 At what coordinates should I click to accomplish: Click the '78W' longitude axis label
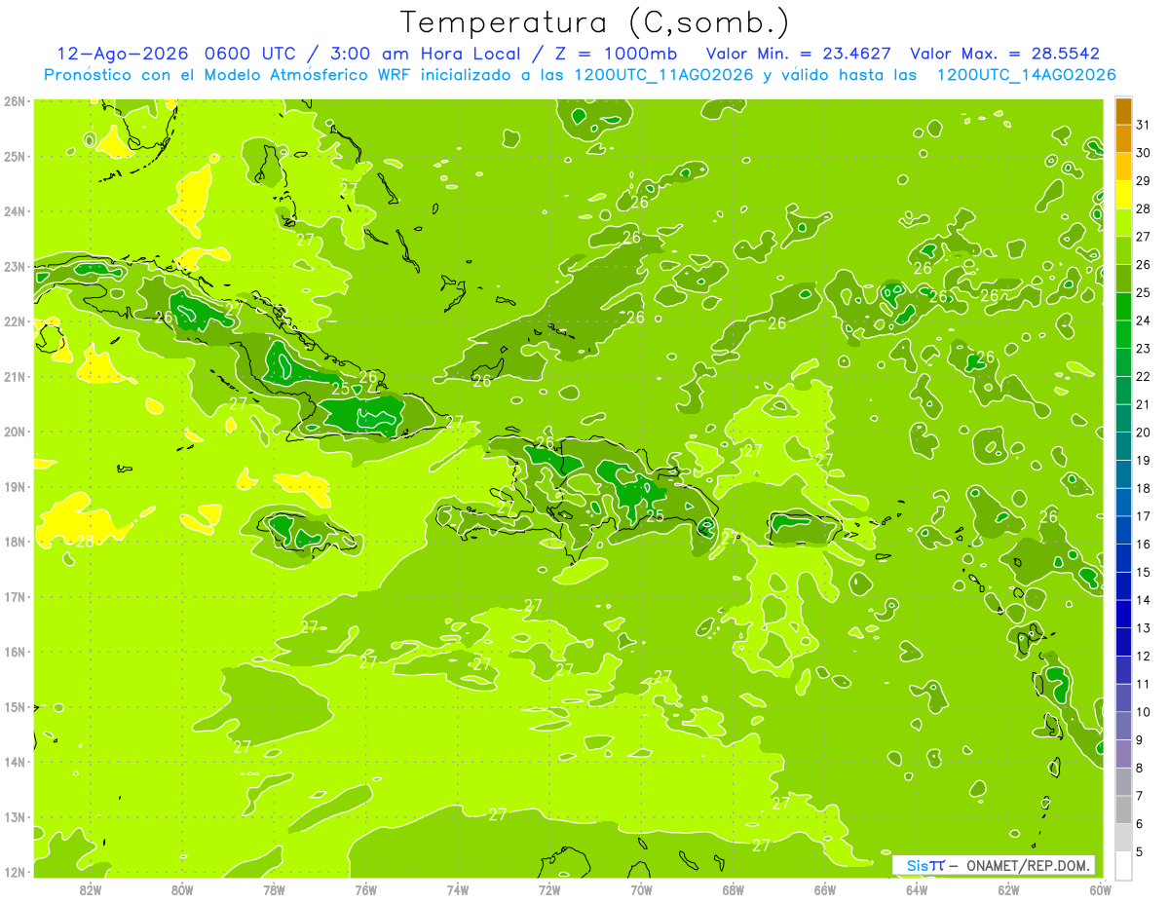click(274, 888)
